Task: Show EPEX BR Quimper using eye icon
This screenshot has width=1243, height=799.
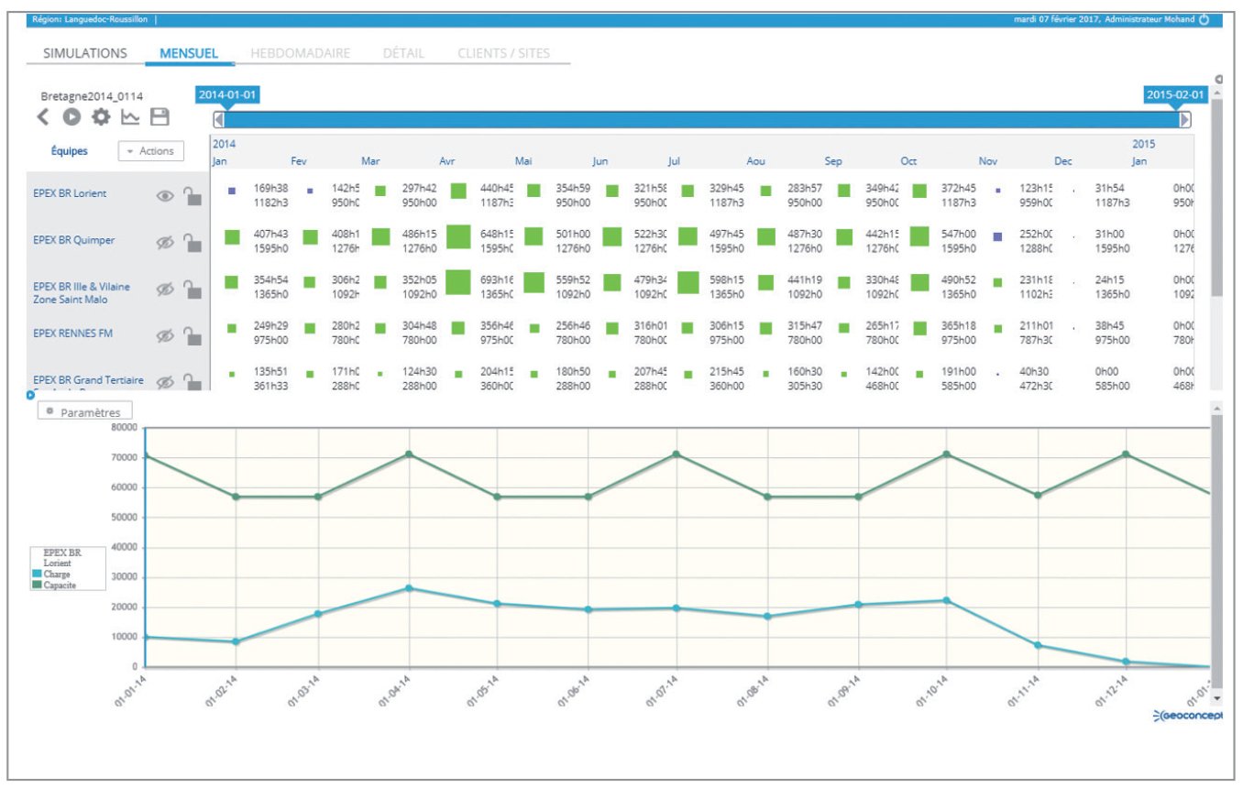Action: click(x=166, y=243)
